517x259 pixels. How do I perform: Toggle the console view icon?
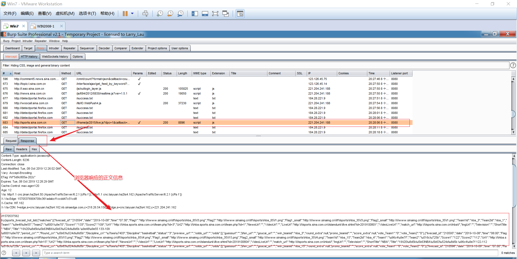(240, 13)
